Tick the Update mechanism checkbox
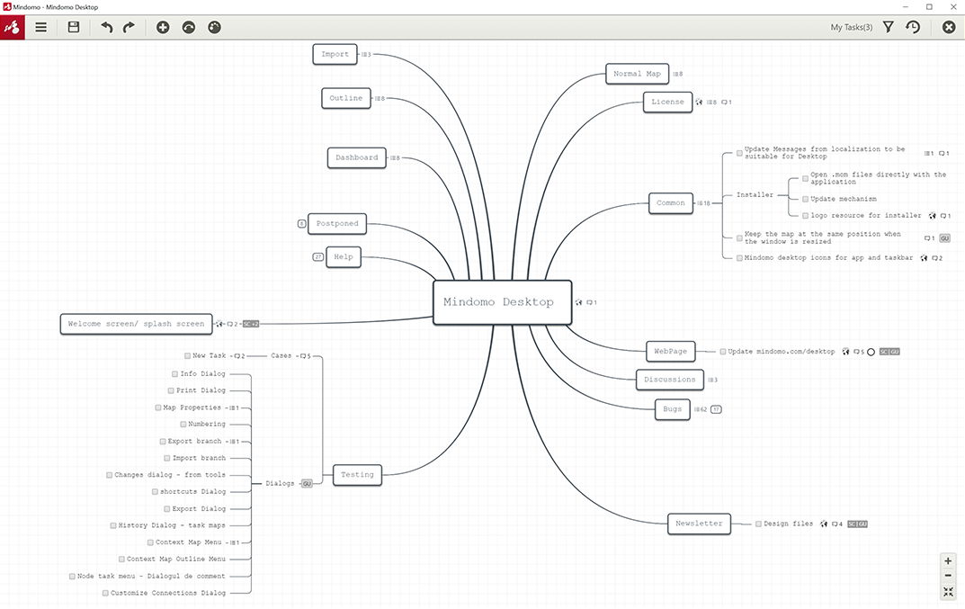The image size is (965, 609). 805,199
